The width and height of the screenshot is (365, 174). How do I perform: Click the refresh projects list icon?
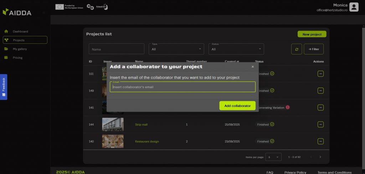click(297, 49)
